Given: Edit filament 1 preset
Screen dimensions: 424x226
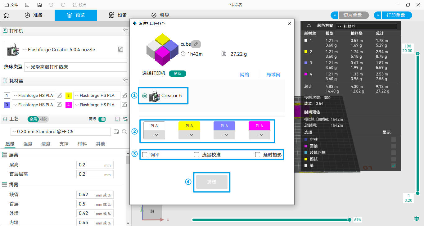Looking at the screenshot, I should tap(59, 95).
